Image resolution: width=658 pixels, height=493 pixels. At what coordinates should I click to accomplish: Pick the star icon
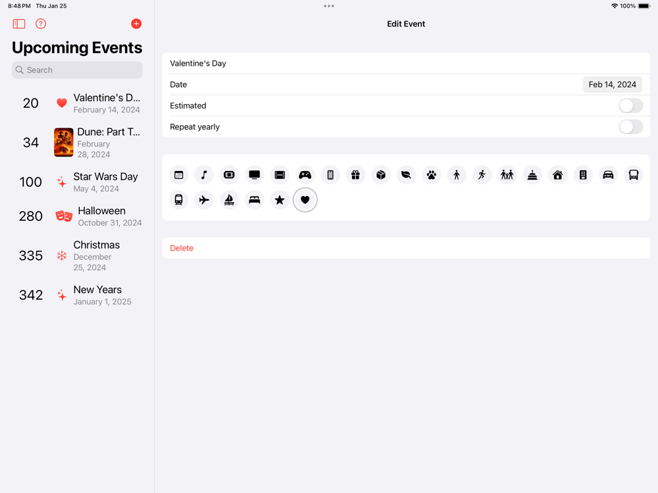tap(280, 200)
